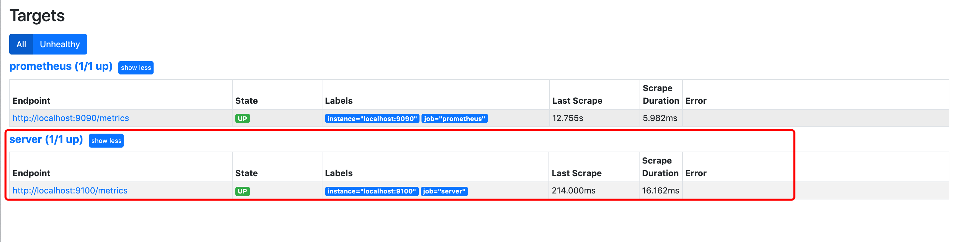Click the 12.755s last scrape value

(x=567, y=118)
